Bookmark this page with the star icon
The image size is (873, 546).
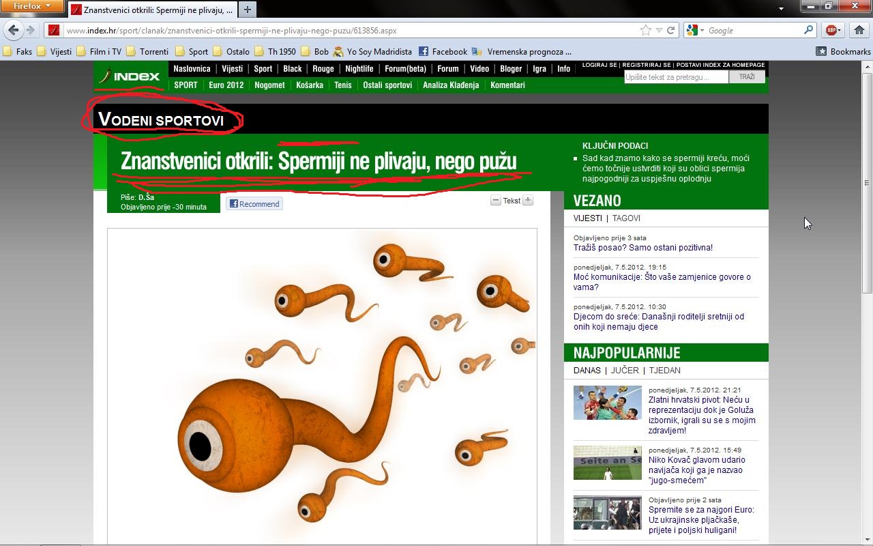[645, 30]
